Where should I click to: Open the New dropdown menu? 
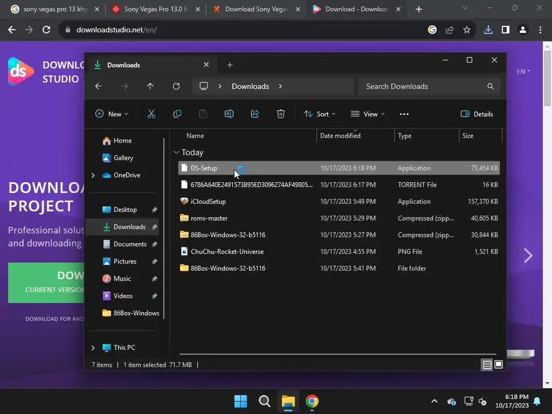tap(112, 114)
